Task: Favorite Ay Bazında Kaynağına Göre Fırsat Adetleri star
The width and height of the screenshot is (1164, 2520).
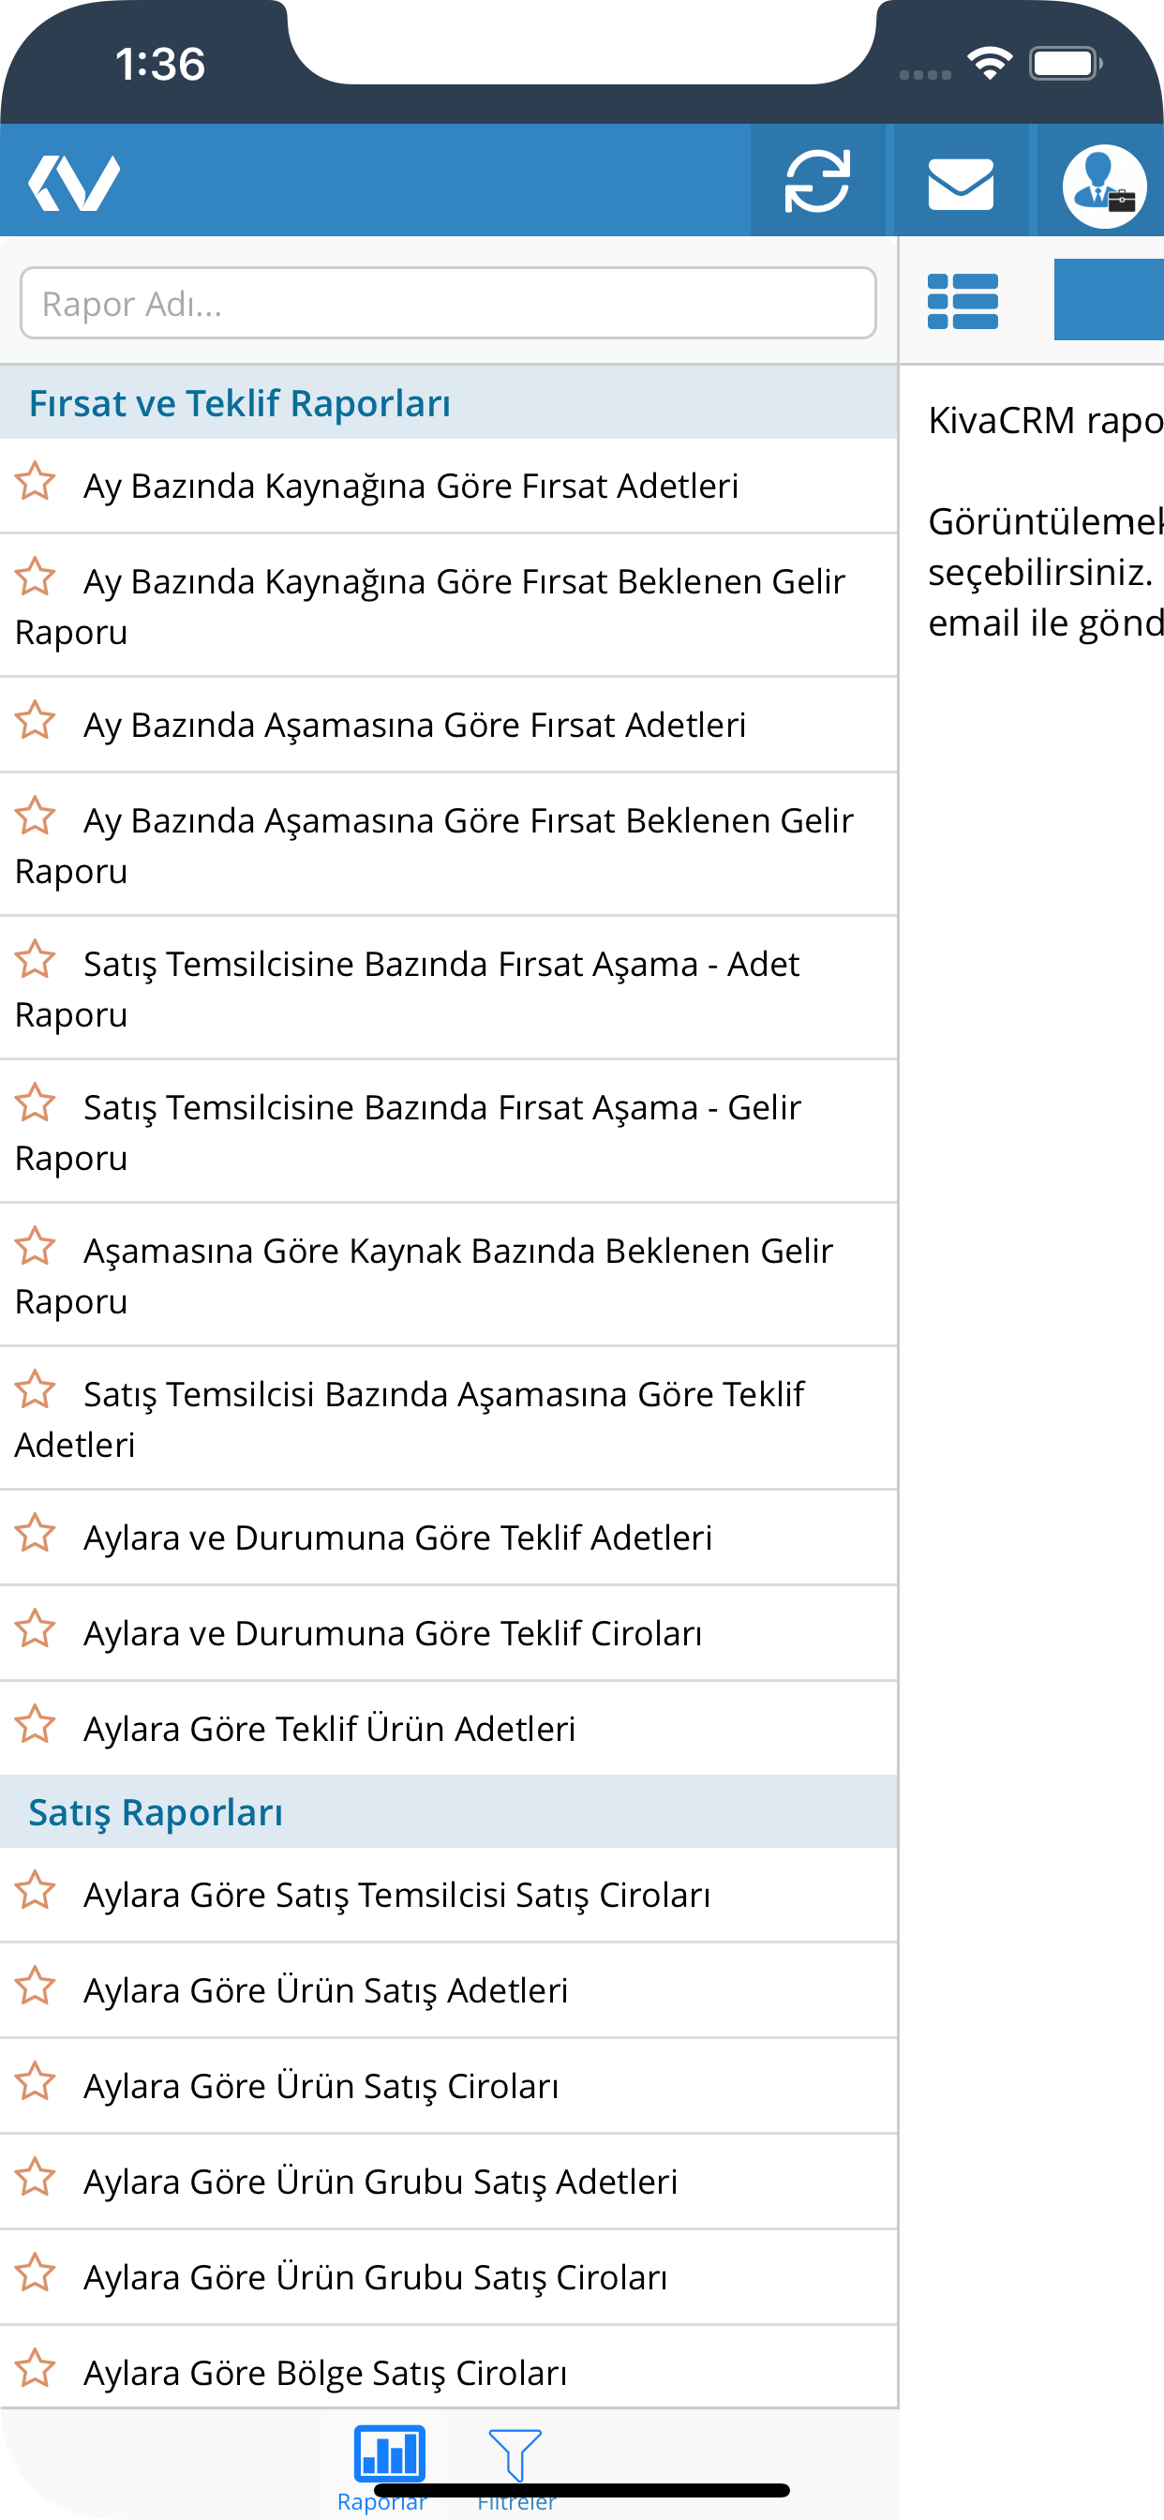Action: (x=36, y=480)
